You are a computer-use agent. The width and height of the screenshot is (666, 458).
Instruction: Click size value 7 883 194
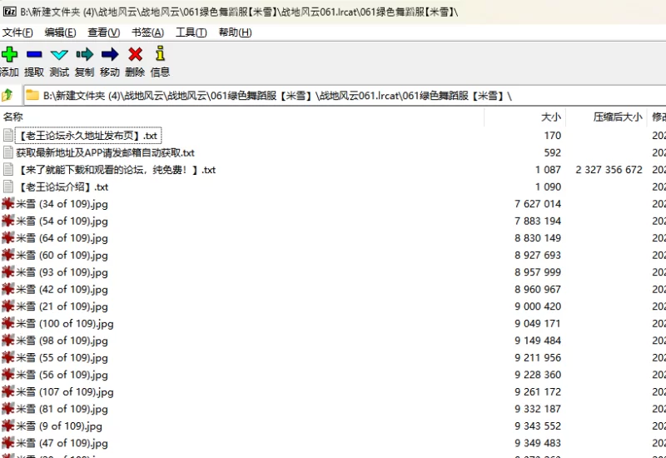click(538, 221)
